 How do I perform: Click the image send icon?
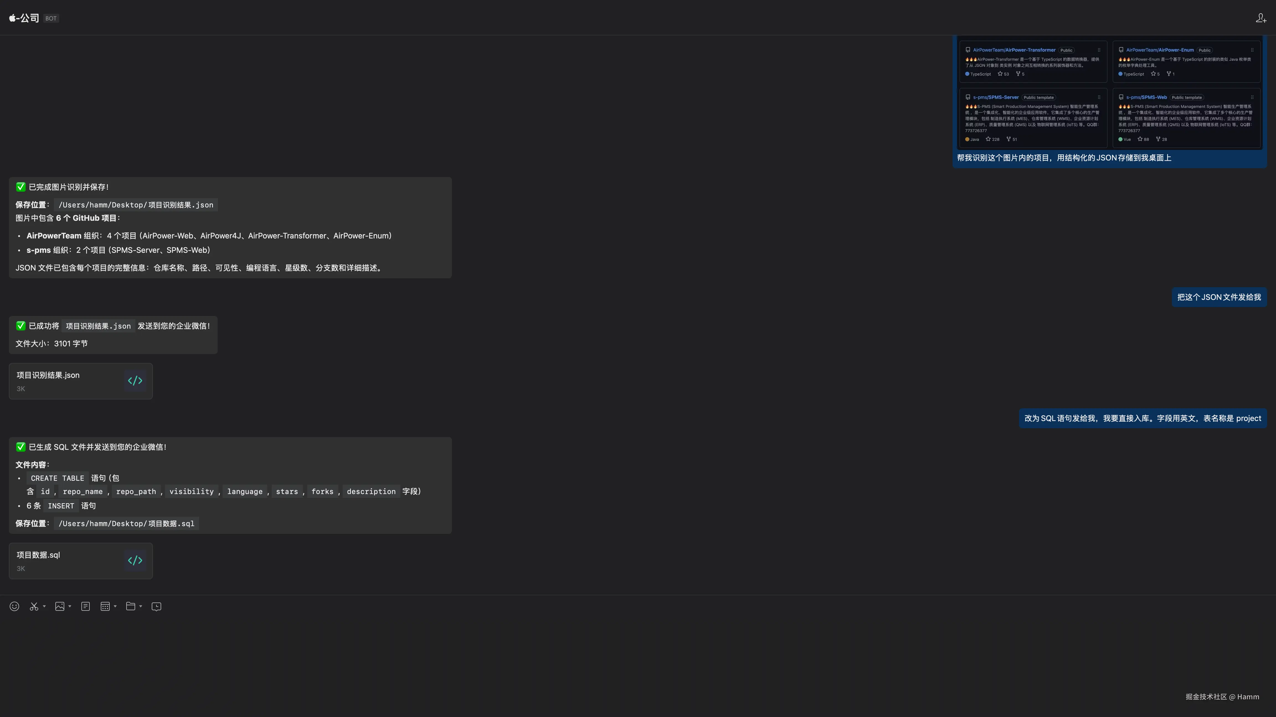point(60,606)
